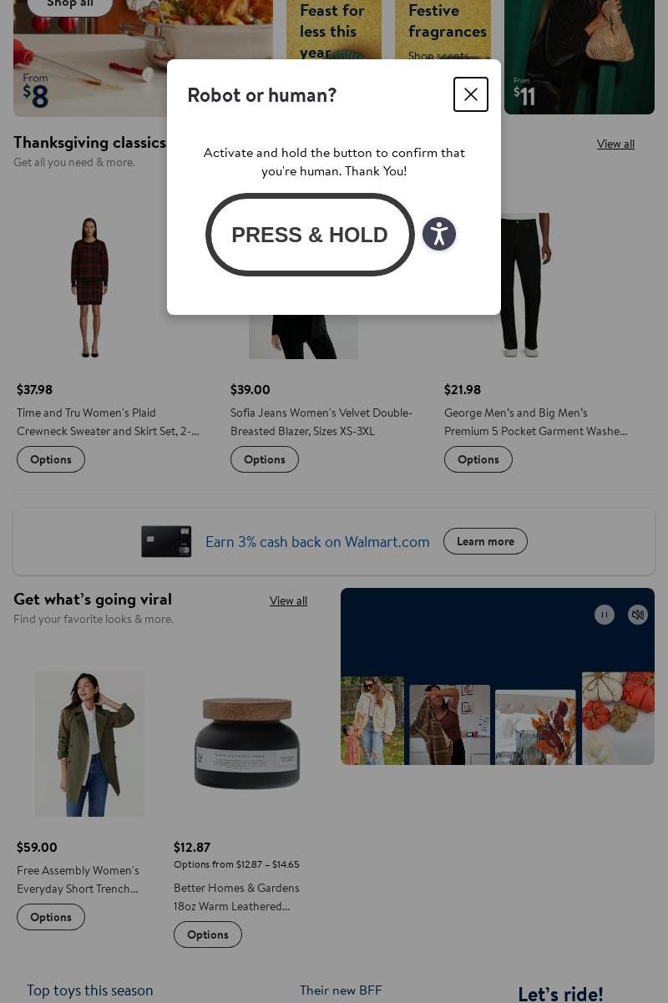Image resolution: width=668 pixels, height=1003 pixels.
Task: View all viral items
Action: (288, 600)
